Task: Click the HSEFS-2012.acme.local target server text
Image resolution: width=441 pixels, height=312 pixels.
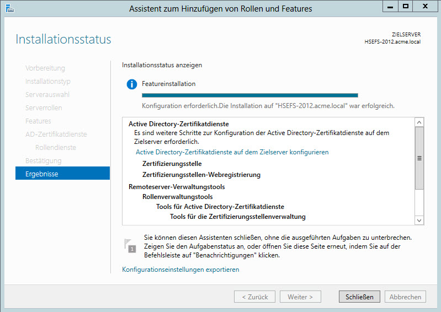Action: coord(392,41)
